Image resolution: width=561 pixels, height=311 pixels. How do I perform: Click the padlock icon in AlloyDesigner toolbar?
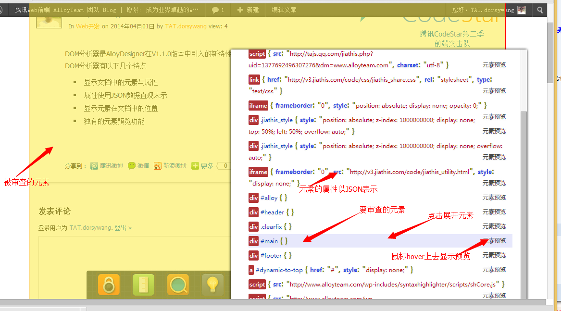[x=109, y=285]
